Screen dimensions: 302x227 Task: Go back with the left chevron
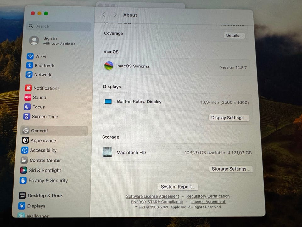click(104, 15)
